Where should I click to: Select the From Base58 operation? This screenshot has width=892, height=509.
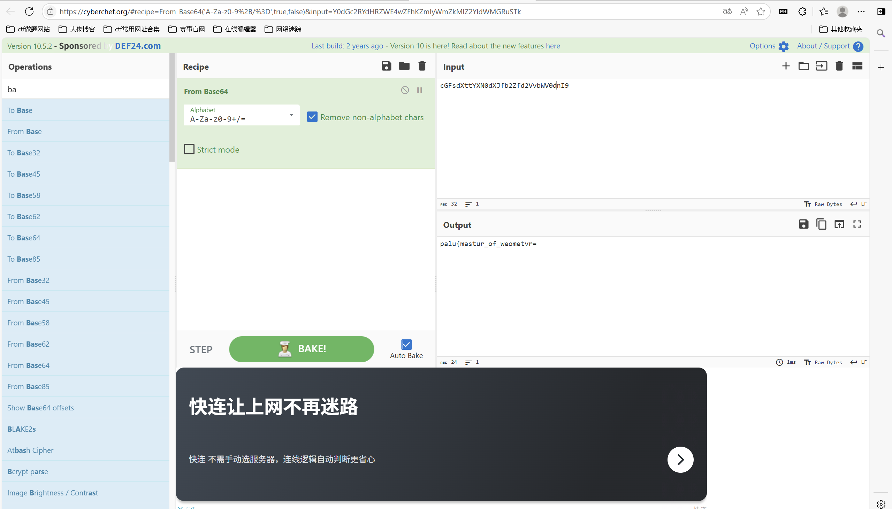coord(86,323)
